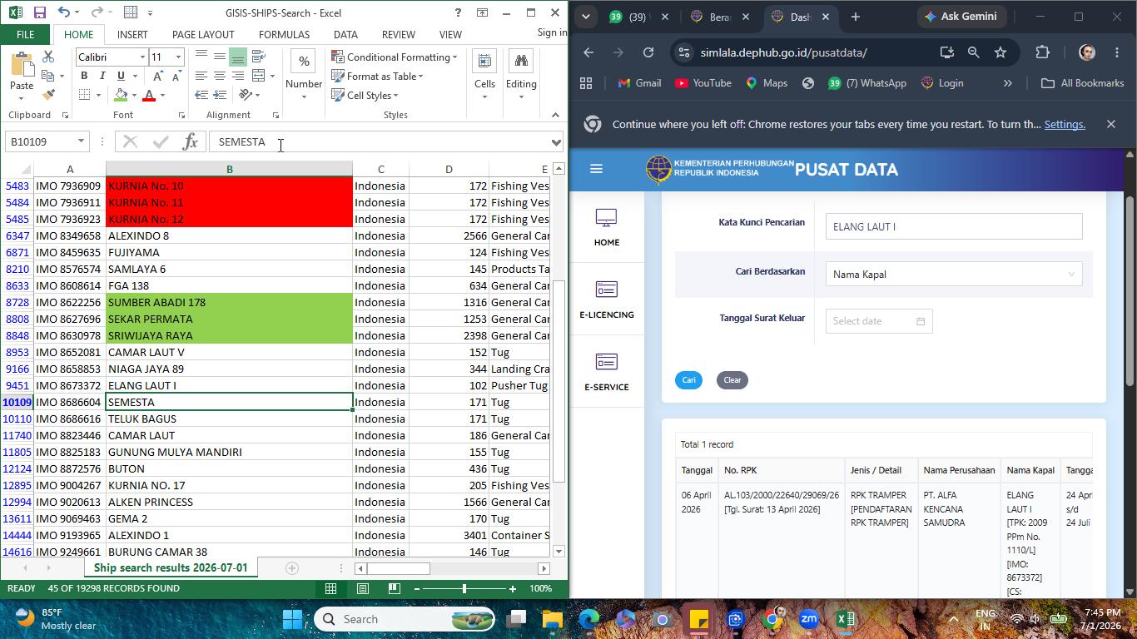Toggle align text left in Excel
This screenshot has height=639, width=1137.
[201, 76]
